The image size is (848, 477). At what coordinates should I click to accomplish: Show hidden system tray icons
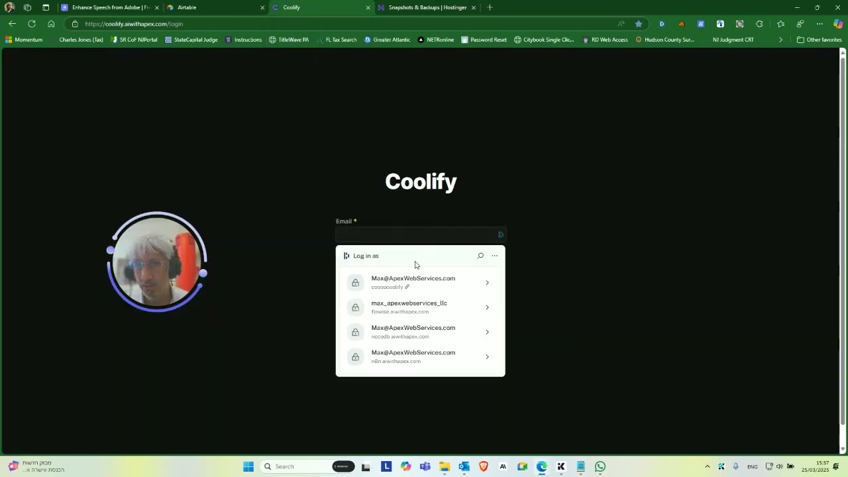[x=707, y=466]
